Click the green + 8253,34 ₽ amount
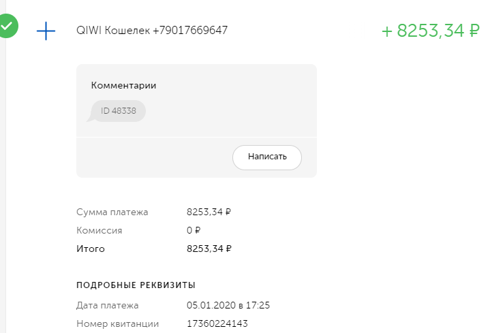Screen dimensions: 490x333 430,31
